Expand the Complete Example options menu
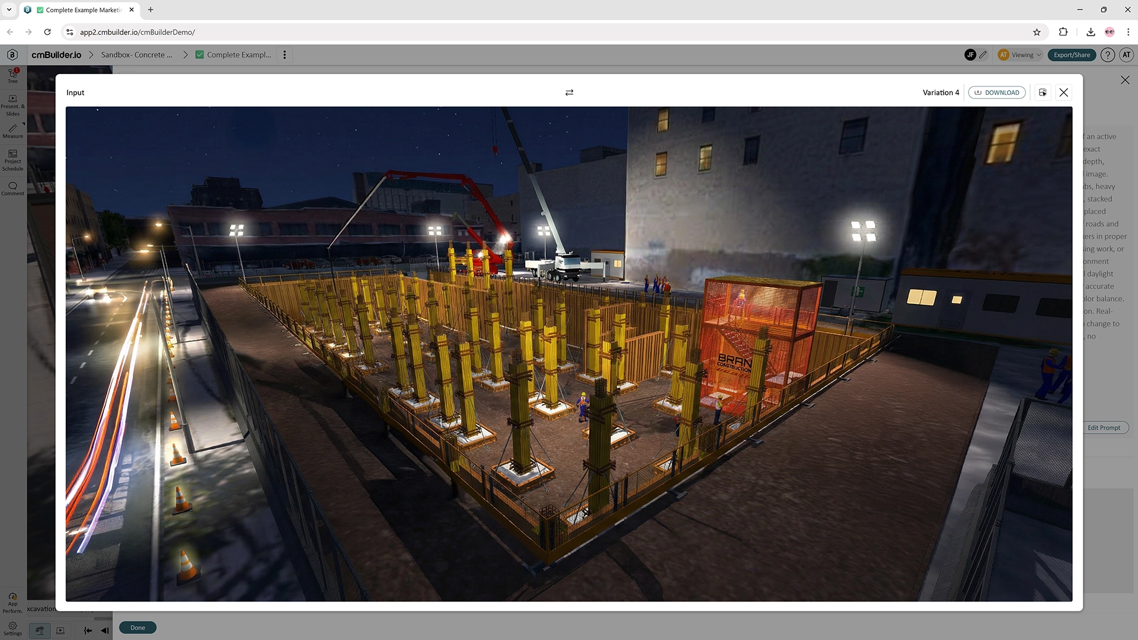Image resolution: width=1138 pixels, height=640 pixels. coord(285,55)
